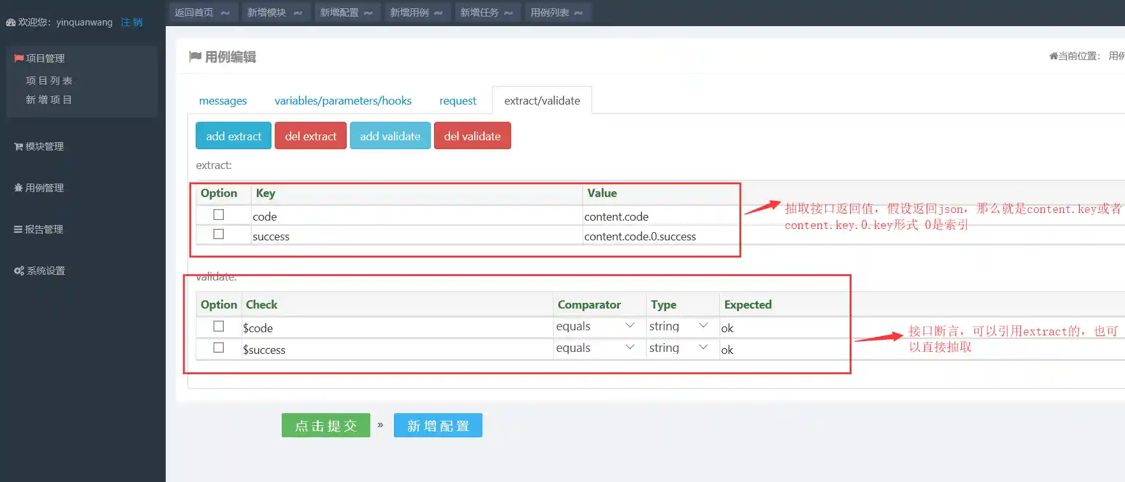
Task: Open 新增配置 in the top navigation bar
Action: [x=348, y=12]
